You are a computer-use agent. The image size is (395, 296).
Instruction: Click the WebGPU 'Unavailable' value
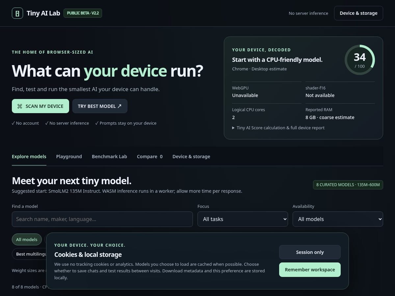click(x=245, y=95)
